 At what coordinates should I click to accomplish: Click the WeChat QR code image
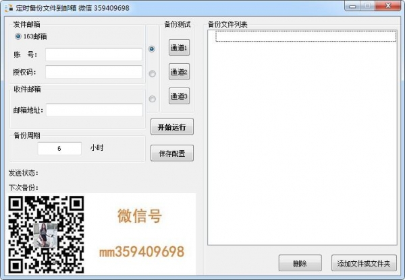(46, 234)
